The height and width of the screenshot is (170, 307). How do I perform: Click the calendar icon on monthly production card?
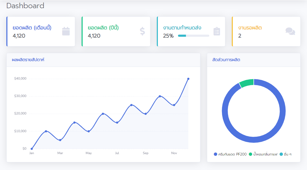click(66, 31)
